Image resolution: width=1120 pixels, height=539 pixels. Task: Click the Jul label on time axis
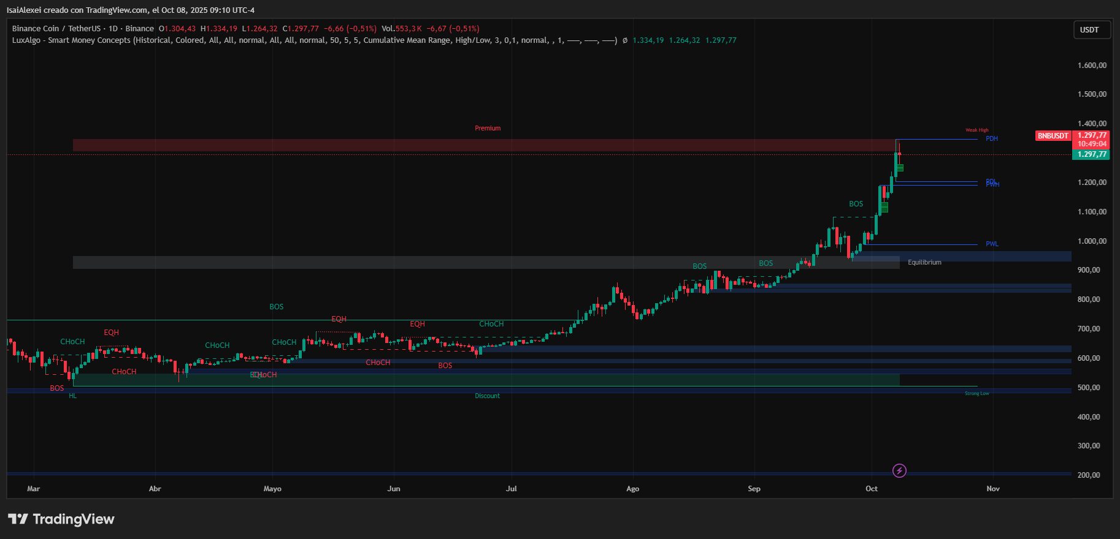(511, 489)
